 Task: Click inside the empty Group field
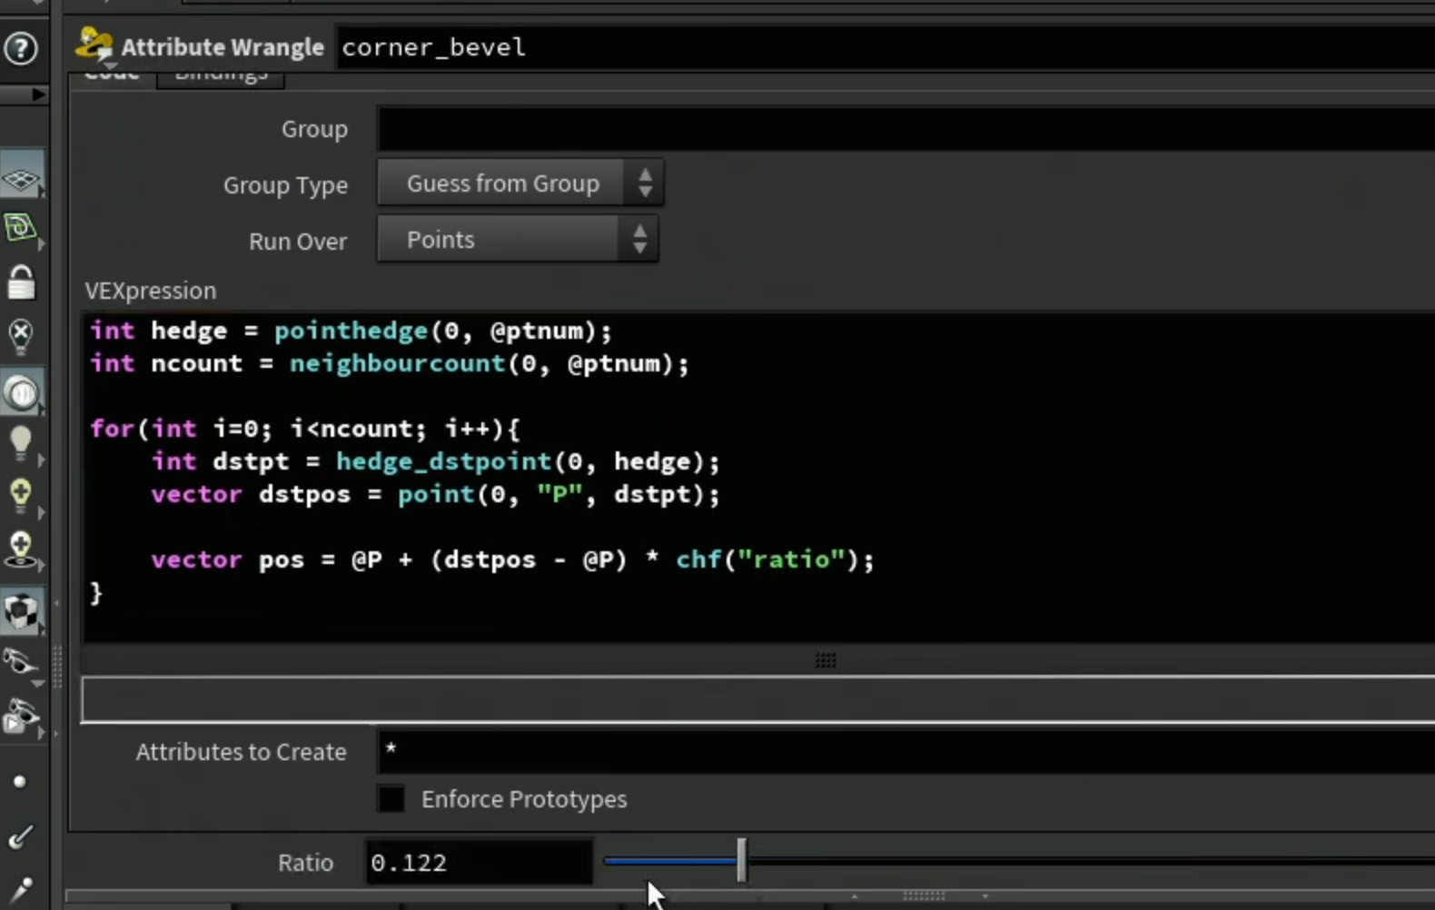(906, 129)
